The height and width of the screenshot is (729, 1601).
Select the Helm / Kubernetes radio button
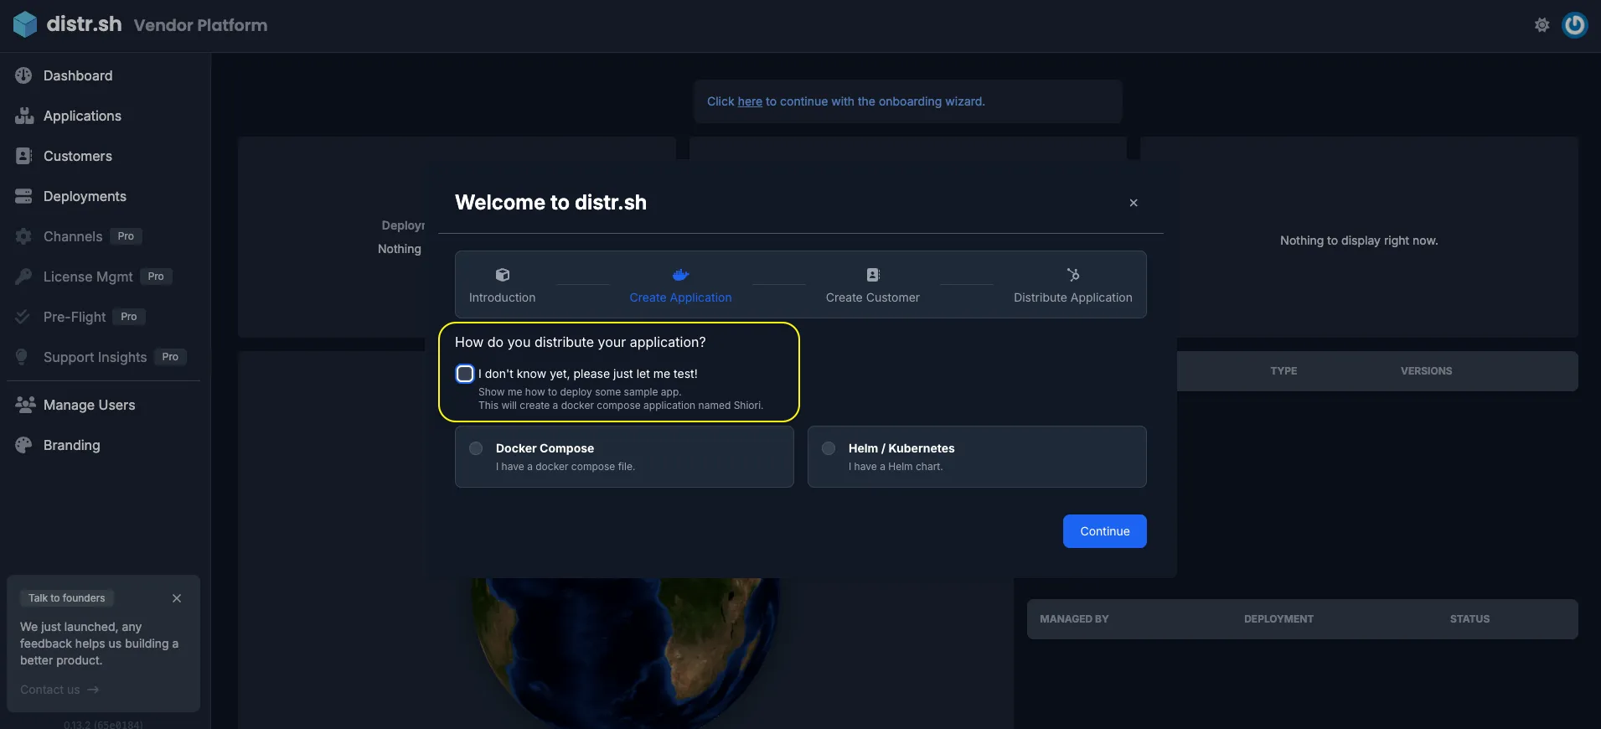829,448
